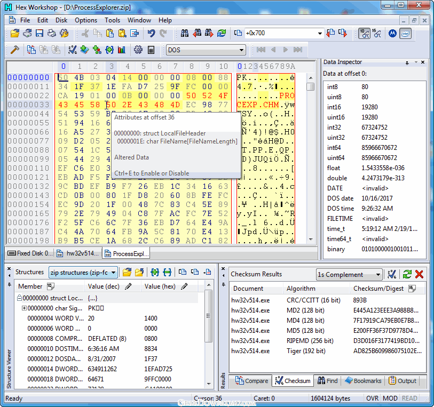Click the Value (hex) pencil edit icon
Screen dimensions: 434x407
(184, 286)
